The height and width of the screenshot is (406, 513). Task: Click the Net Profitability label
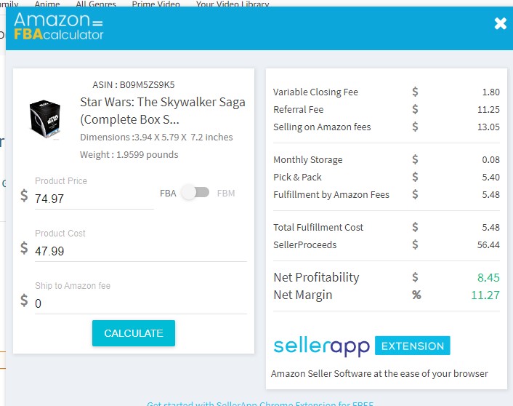(x=316, y=277)
